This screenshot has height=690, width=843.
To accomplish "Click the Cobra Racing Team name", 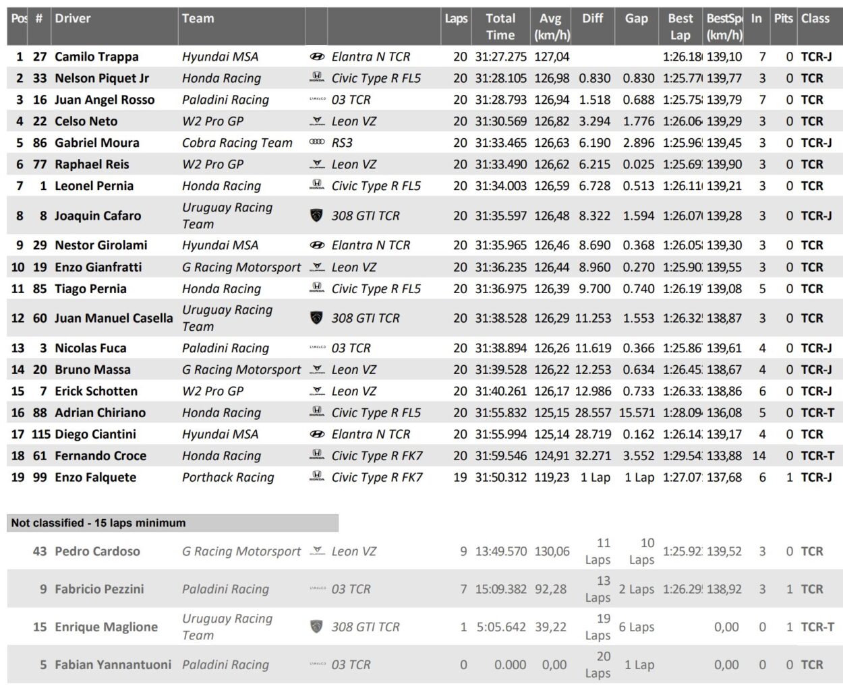I will tap(237, 143).
